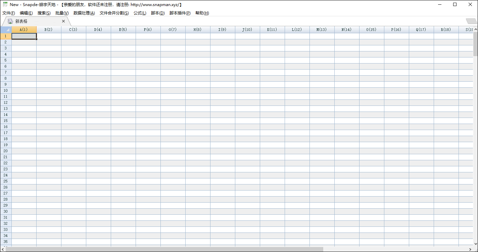Image resolution: width=478 pixels, height=252 pixels.
Task: Open the 数据处理(A) menu
Action: click(84, 13)
